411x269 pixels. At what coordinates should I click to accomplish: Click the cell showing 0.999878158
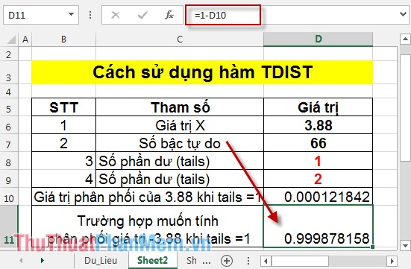pos(318,227)
